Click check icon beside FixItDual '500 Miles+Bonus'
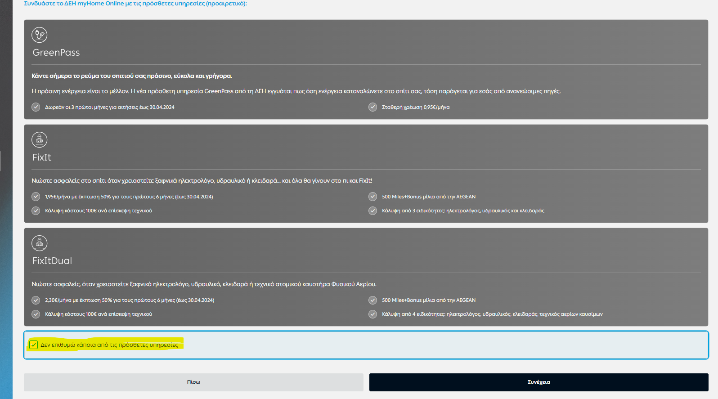This screenshot has height=399, width=718. [x=372, y=300]
